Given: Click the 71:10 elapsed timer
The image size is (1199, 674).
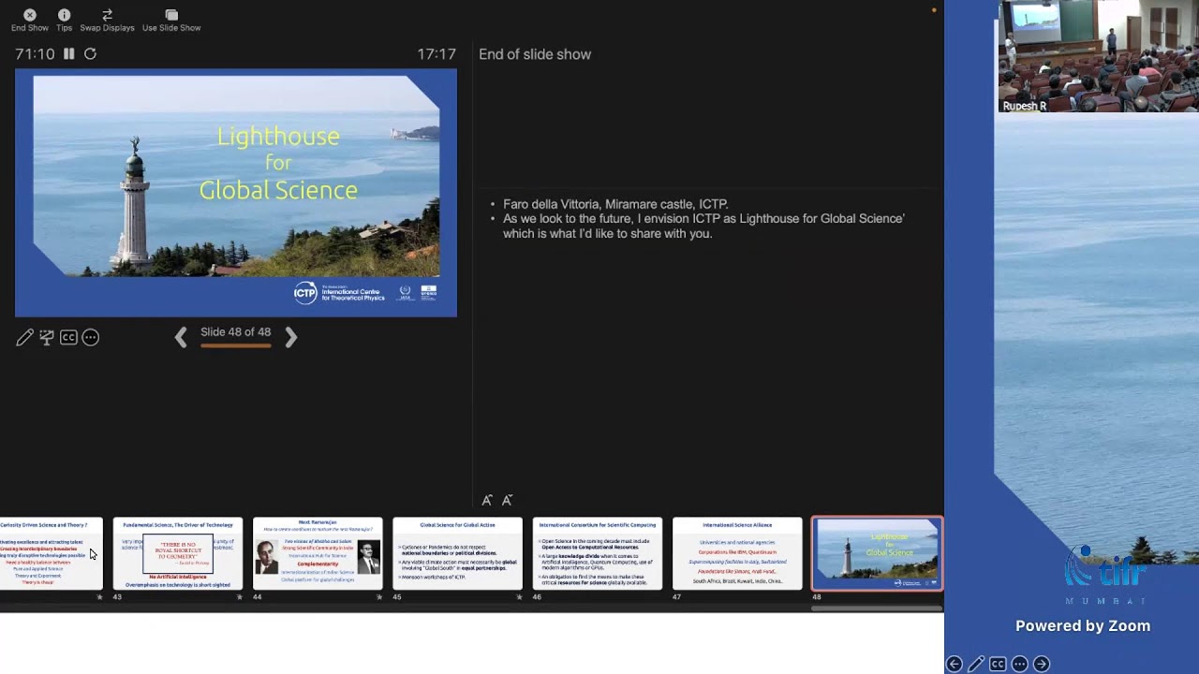Looking at the screenshot, I should 35,54.
